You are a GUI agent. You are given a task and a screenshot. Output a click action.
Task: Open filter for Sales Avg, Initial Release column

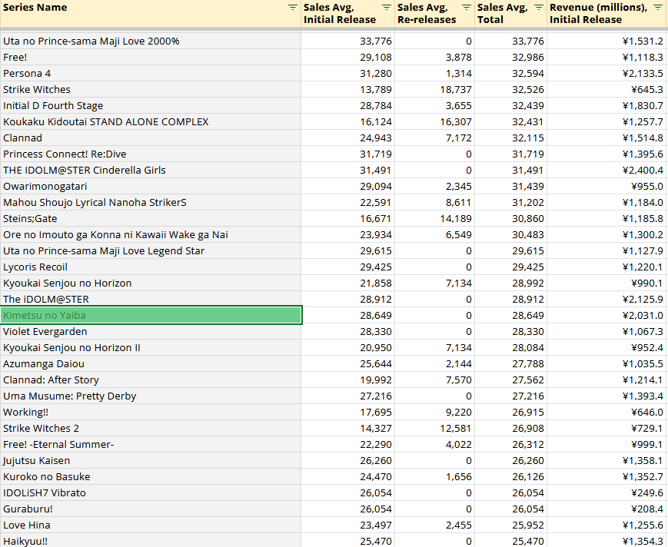(386, 7)
